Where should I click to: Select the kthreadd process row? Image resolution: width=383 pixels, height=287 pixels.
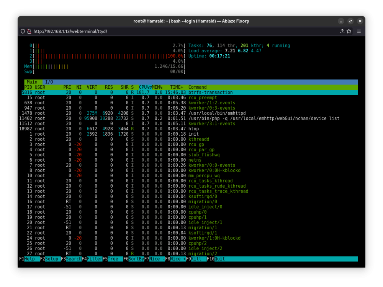pos(190,139)
